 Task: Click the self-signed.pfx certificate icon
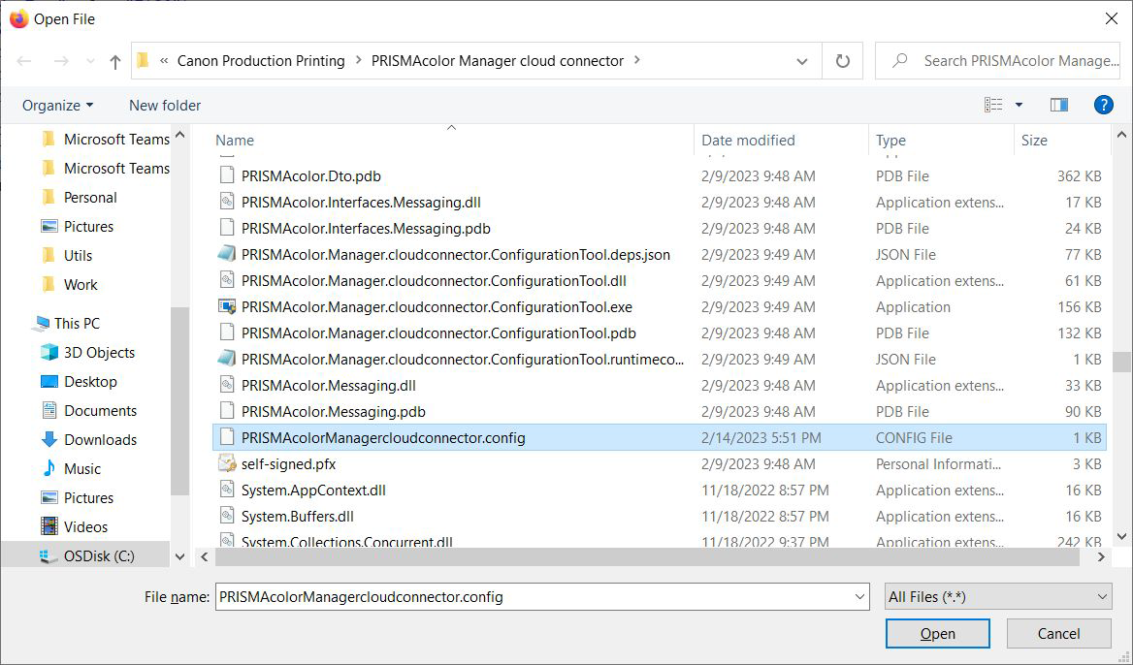tap(227, 463)
